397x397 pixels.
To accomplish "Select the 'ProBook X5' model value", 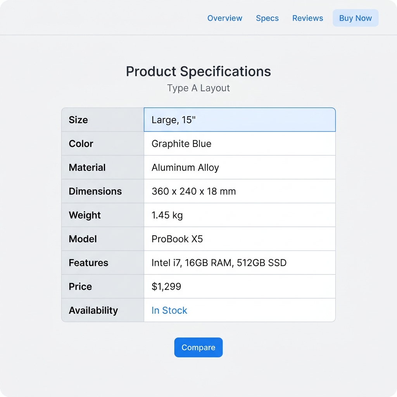I will [x=177, y=239].
